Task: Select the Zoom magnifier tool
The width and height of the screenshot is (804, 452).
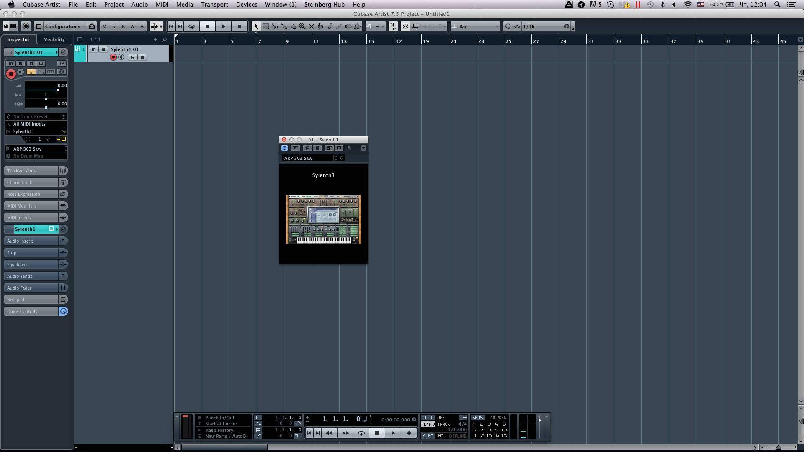Action: pyautogui.click(x=302, y=26)
